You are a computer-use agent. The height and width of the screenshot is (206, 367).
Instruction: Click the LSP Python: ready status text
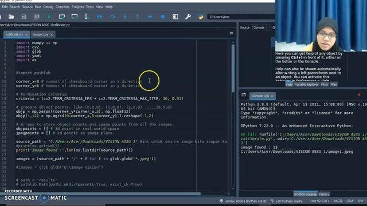tap(289, 201)
